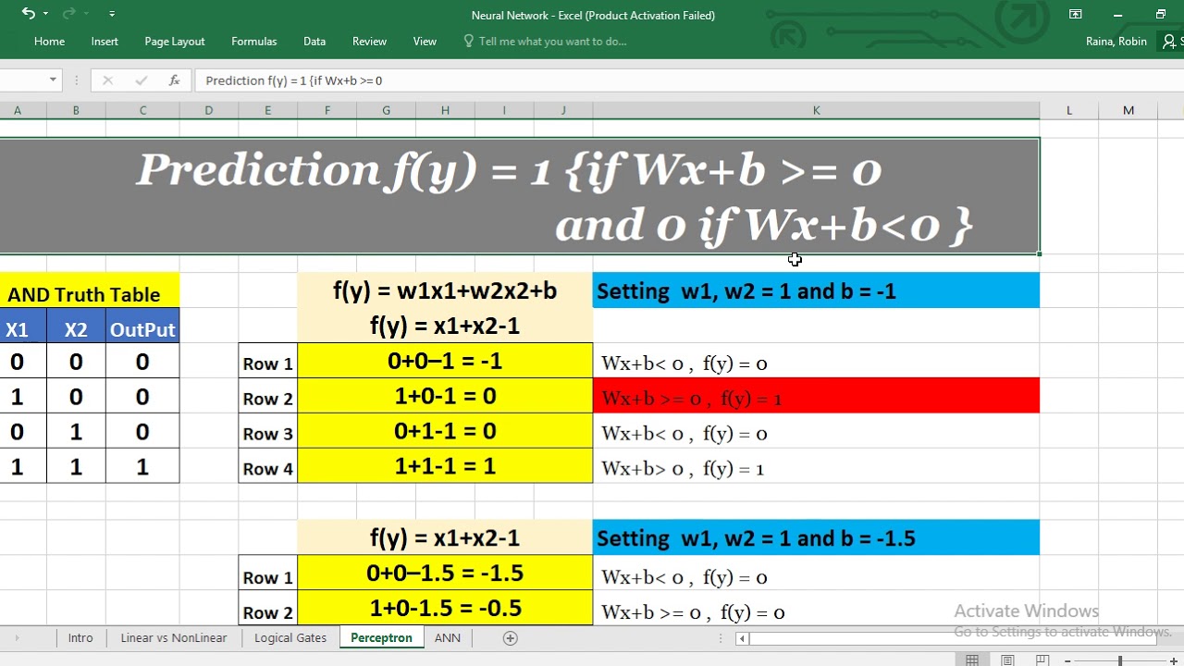This screenshot has height=666, width=1184.
Task: Switch to Page Layout view icon
Action: pyautogui.click(x=1007, y=660)
